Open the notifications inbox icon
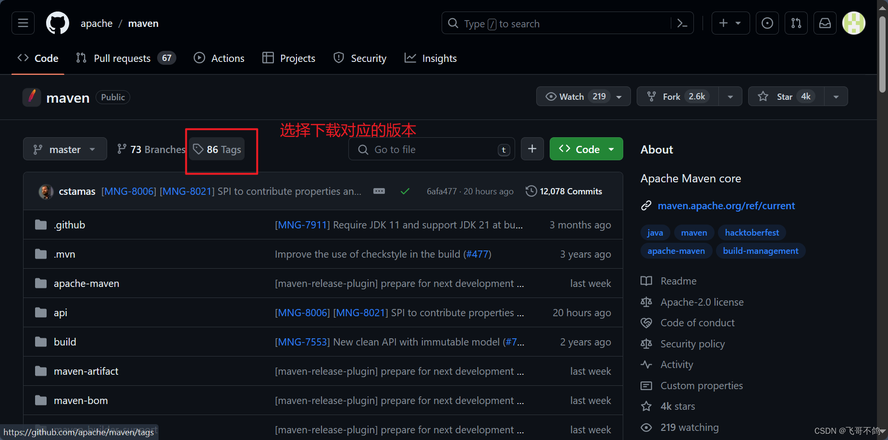Screen dimensions: 888x440 click(x=825, y=23)
